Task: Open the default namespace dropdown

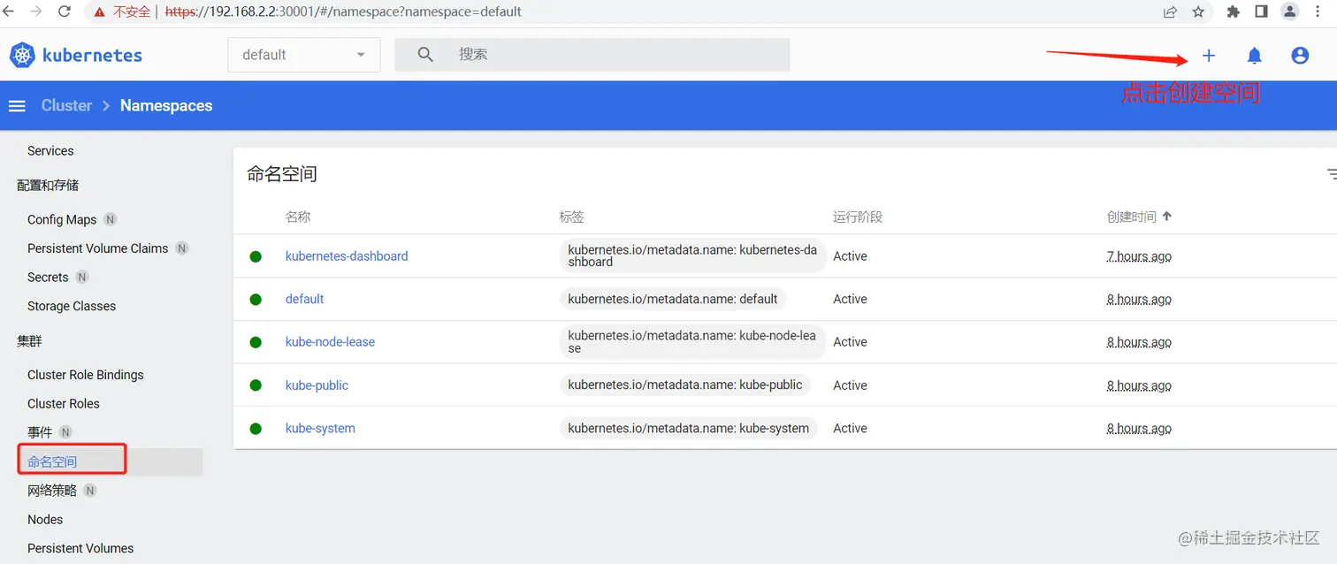Action: (x=303, y=55)
